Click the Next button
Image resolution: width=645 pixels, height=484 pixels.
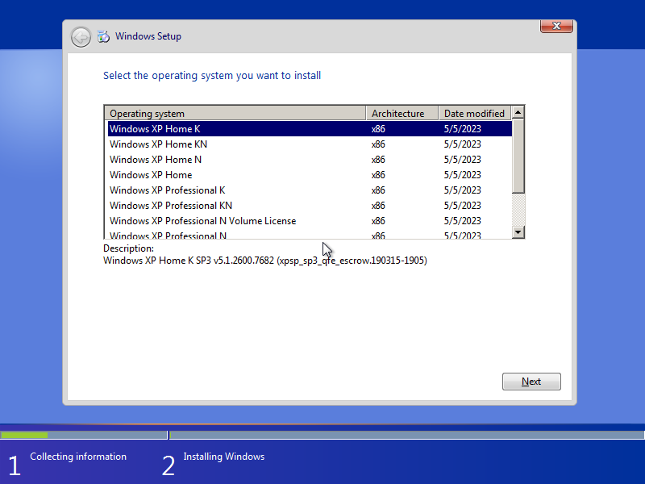531,381
